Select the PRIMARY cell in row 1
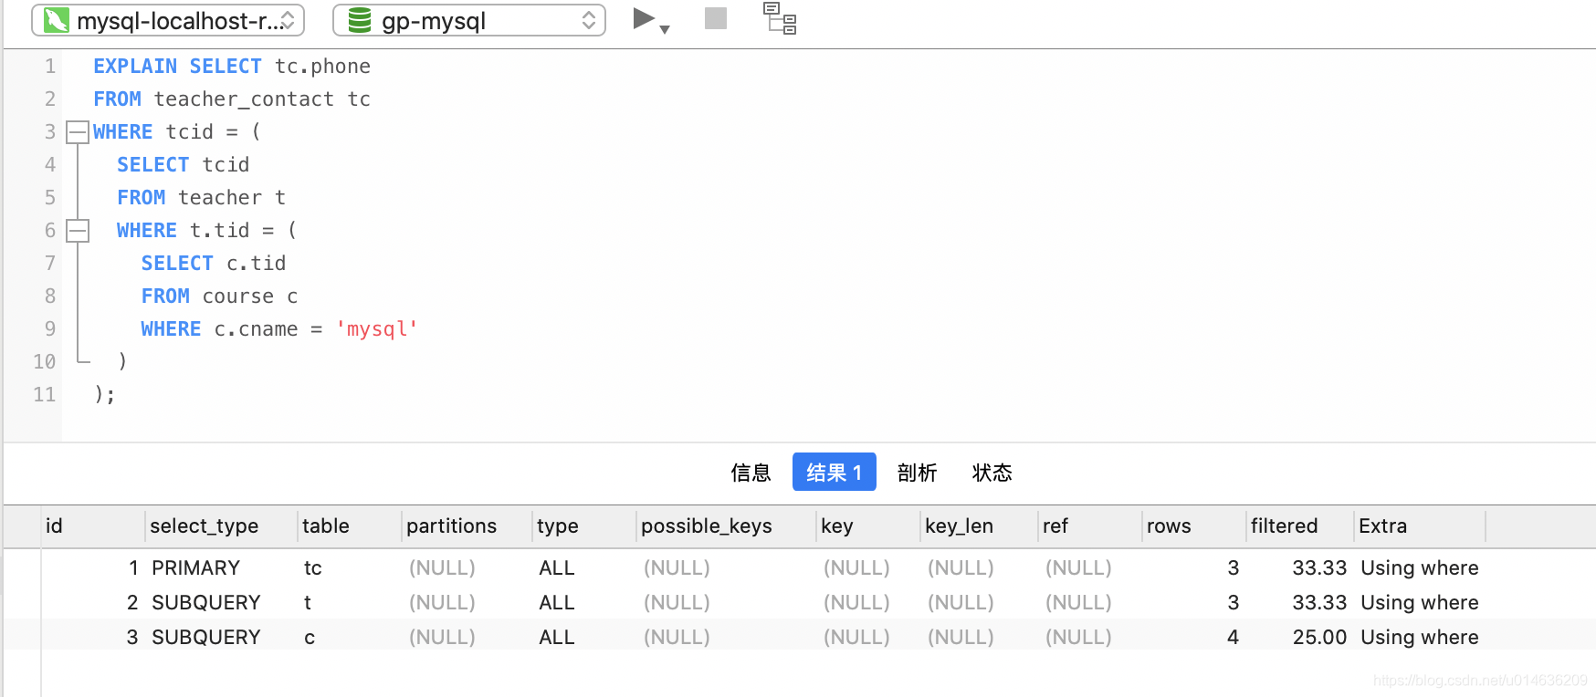1596x697 pixels. point(195,568)
